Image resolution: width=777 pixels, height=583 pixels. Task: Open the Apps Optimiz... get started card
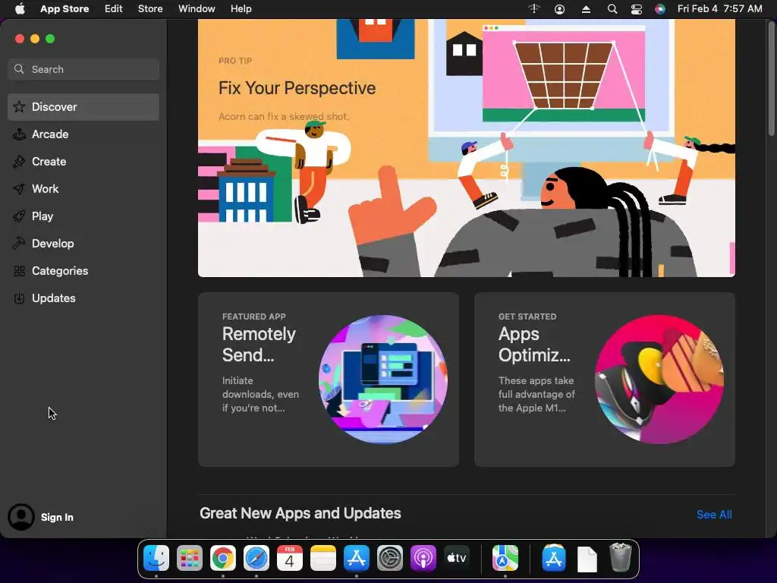605,380
